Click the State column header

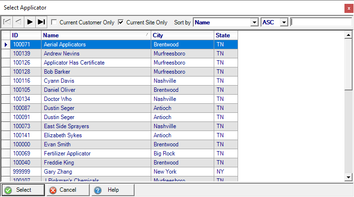click(225, 35)
